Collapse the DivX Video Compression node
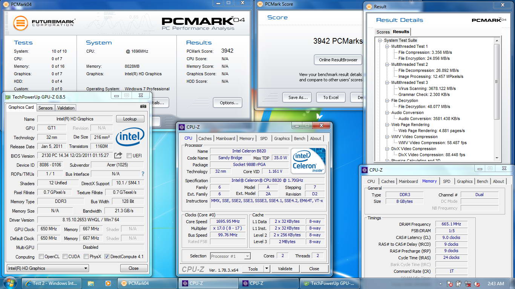515x289 pixels. coord(387,149)
